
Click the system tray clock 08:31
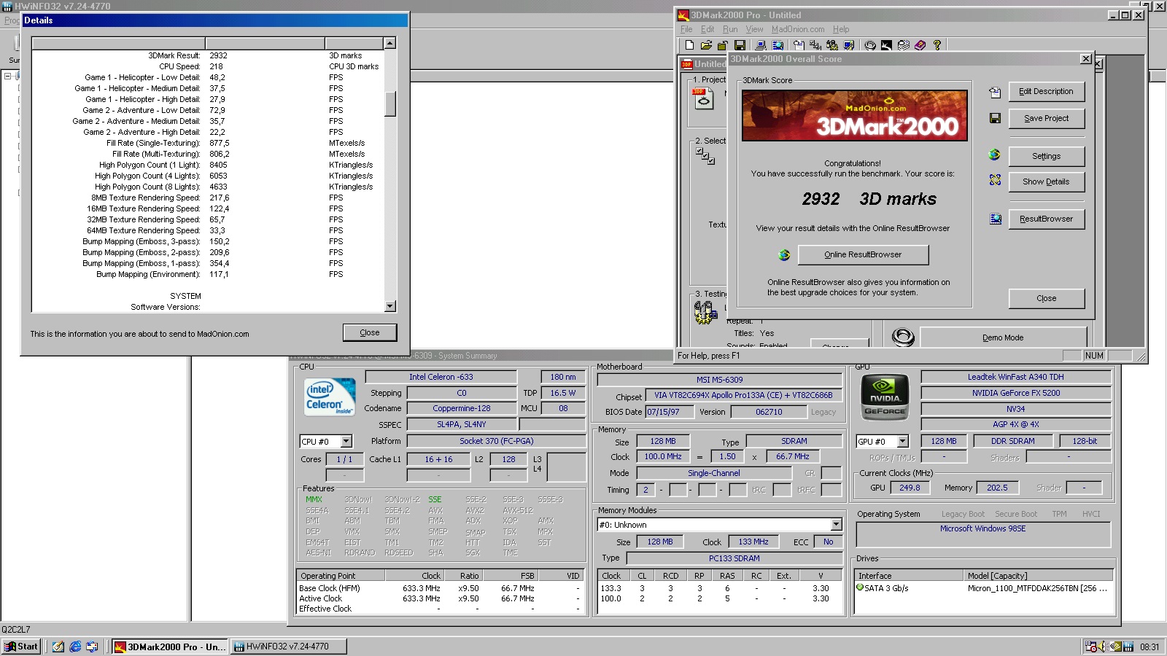(1149, 647)
